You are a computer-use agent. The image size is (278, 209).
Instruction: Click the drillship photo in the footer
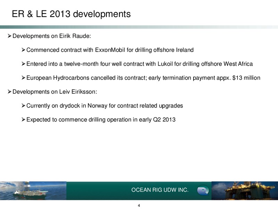coord(33,191)
